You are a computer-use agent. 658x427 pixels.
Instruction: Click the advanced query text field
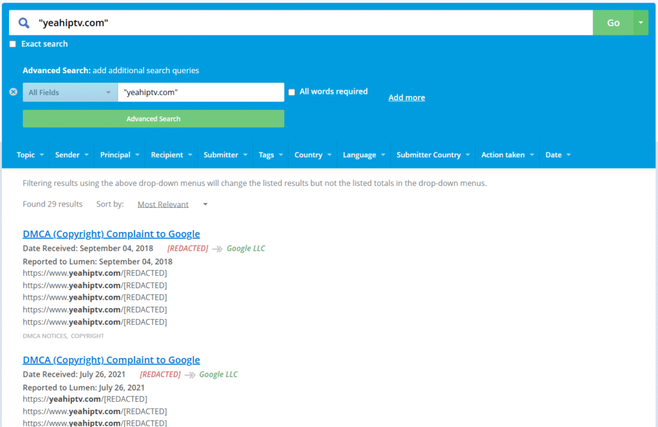200,93
